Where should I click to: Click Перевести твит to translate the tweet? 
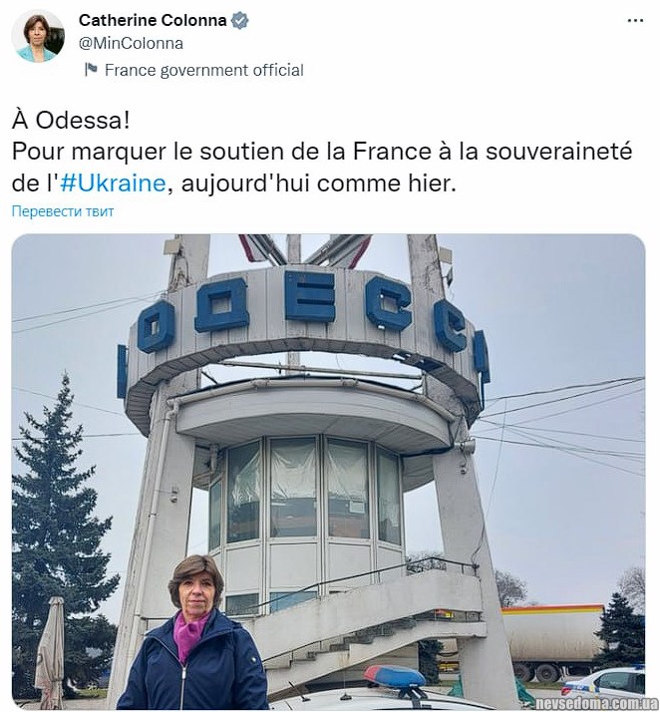(63, 211)
